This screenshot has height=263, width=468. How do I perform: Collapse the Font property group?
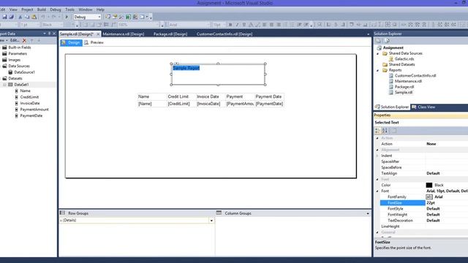point(377,191)
